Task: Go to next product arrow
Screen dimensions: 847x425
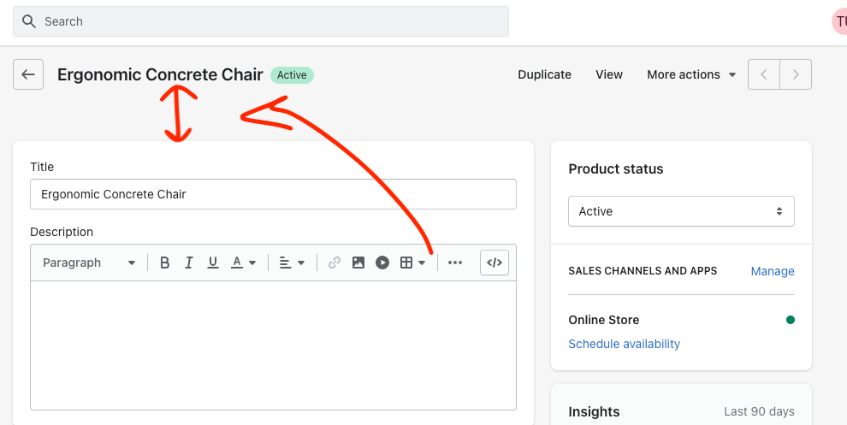Action: pyautogui.click(x=796, y=74)
